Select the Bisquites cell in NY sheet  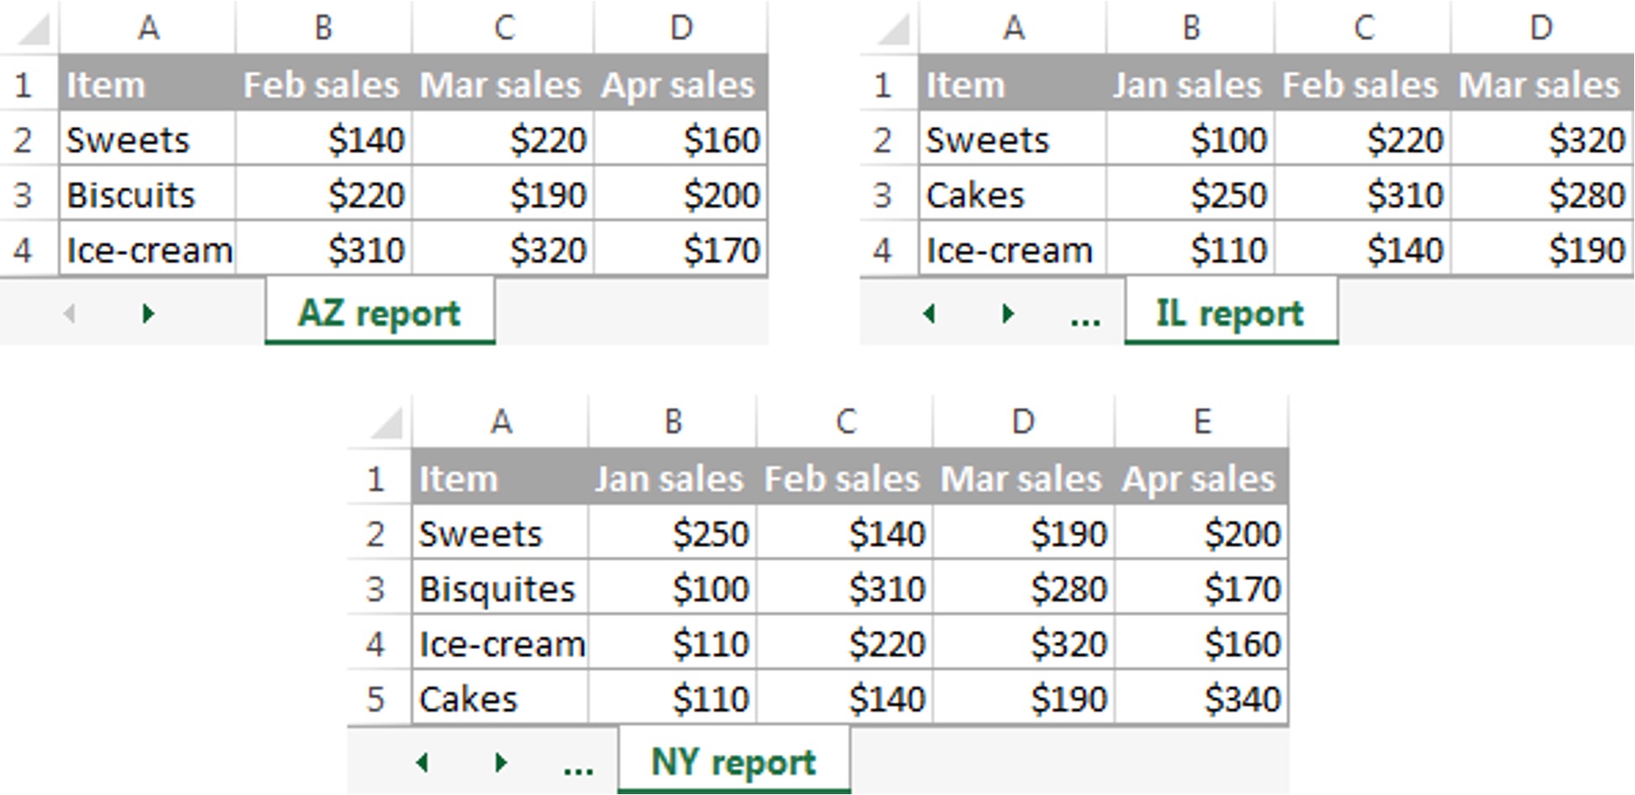[499, 589]
